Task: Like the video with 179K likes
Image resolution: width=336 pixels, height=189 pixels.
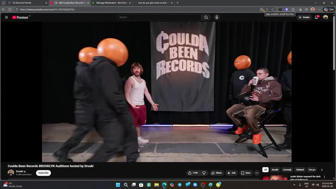Action: [193, 173]
